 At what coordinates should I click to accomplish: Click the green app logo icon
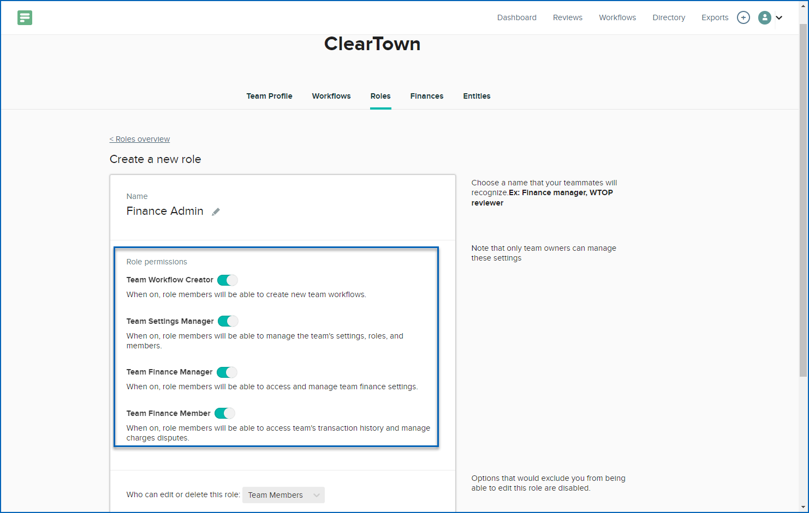tap(25, 17)
